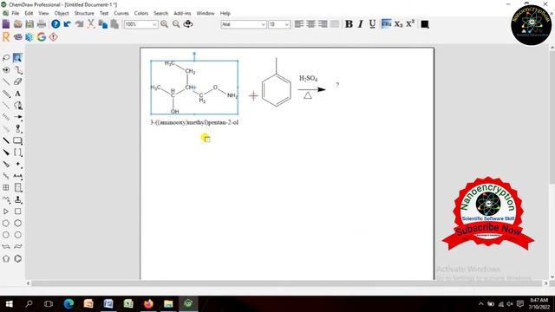Click the horizontal scrollbar

click(x=287, y=283)
